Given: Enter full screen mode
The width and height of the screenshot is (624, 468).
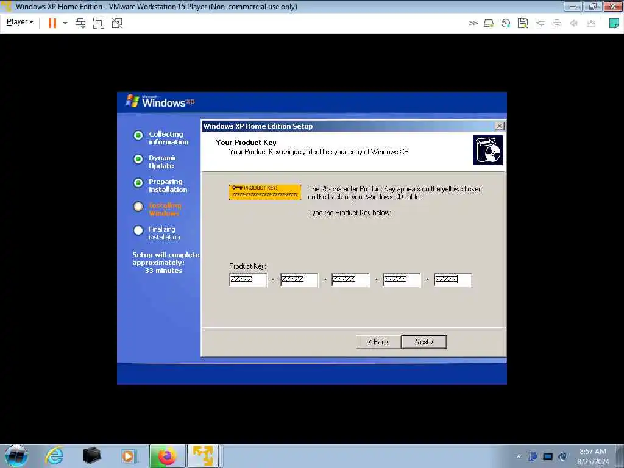Looking at the screenshot, I should point(99,23).
